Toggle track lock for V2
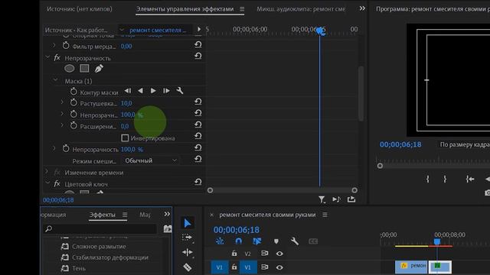The height and width of the screenshot is (275, 490). click(234, 254)
